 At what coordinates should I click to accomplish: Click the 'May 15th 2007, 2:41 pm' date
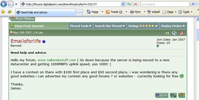28,32
